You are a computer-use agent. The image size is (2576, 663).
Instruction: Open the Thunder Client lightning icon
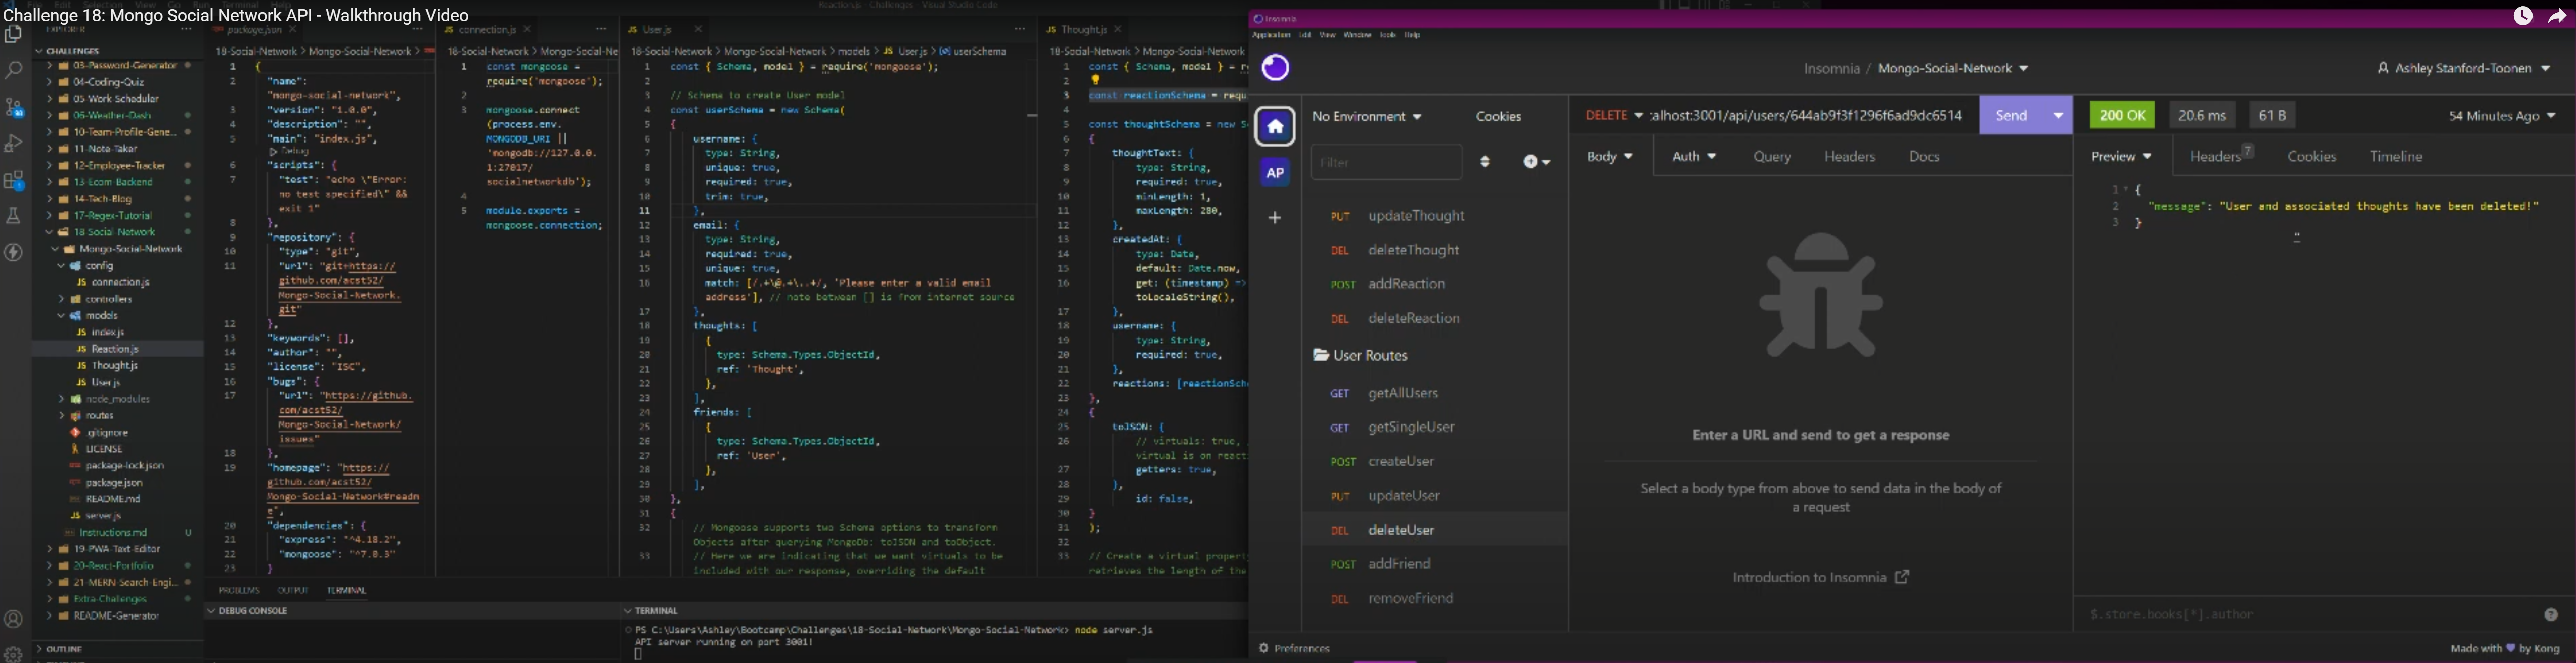(x=14, y=253)
